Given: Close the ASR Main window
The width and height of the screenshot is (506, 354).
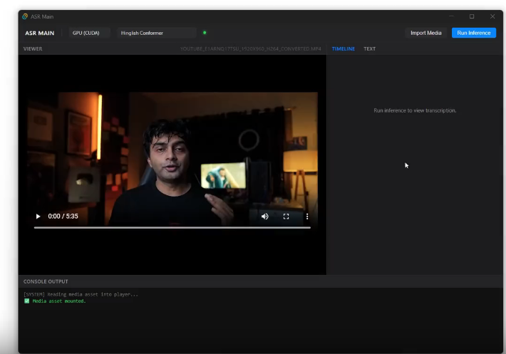Looking at the screenshot, I should 492,16.
